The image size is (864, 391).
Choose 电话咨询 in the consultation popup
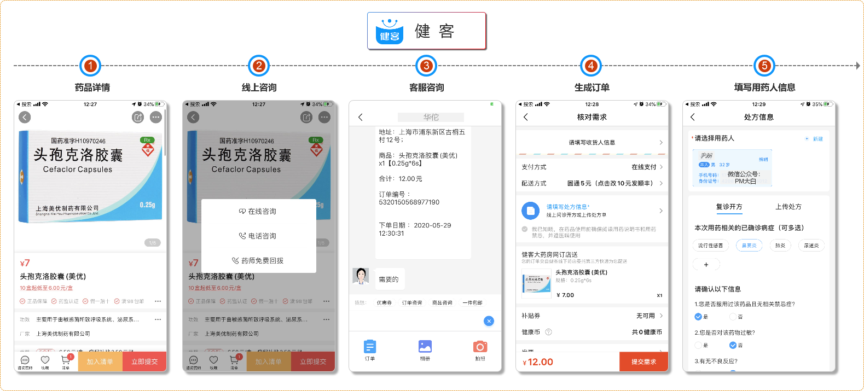[259, 236]
